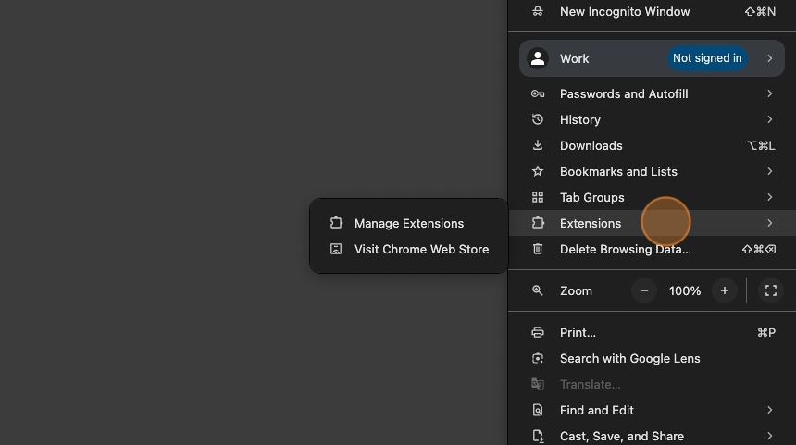Click the Not signed in badge

707,58
